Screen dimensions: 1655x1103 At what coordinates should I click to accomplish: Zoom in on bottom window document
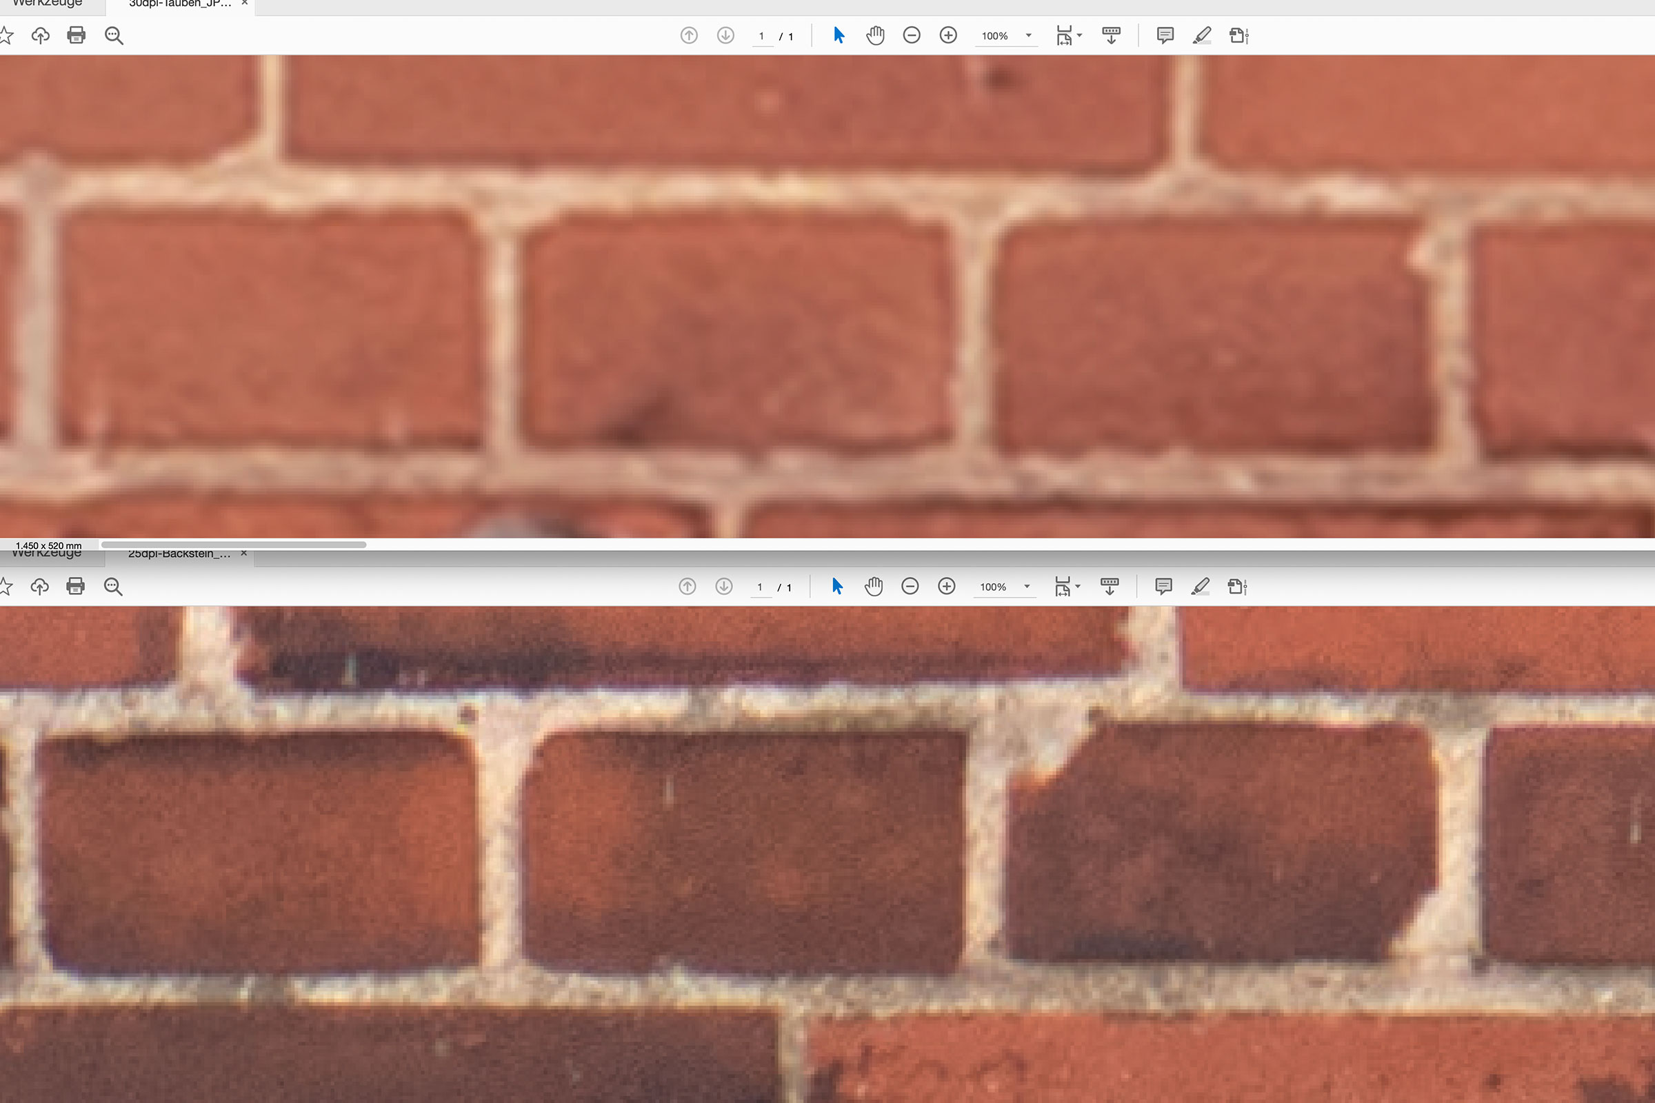point(946,586)
